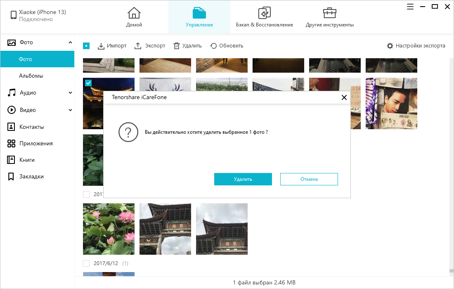This screenshot has height=289, width=454.
Task: Click the dialog confirmation question text
Action: 206,132
